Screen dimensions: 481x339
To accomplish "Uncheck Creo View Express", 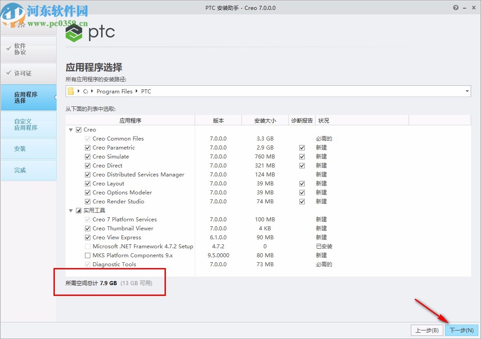I will [87, 237].
